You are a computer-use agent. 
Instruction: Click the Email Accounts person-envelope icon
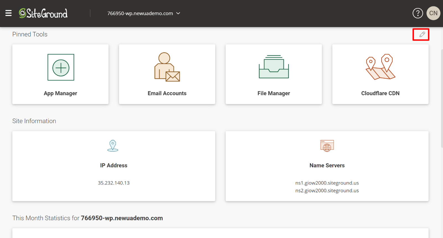click(x=167, y=67)
